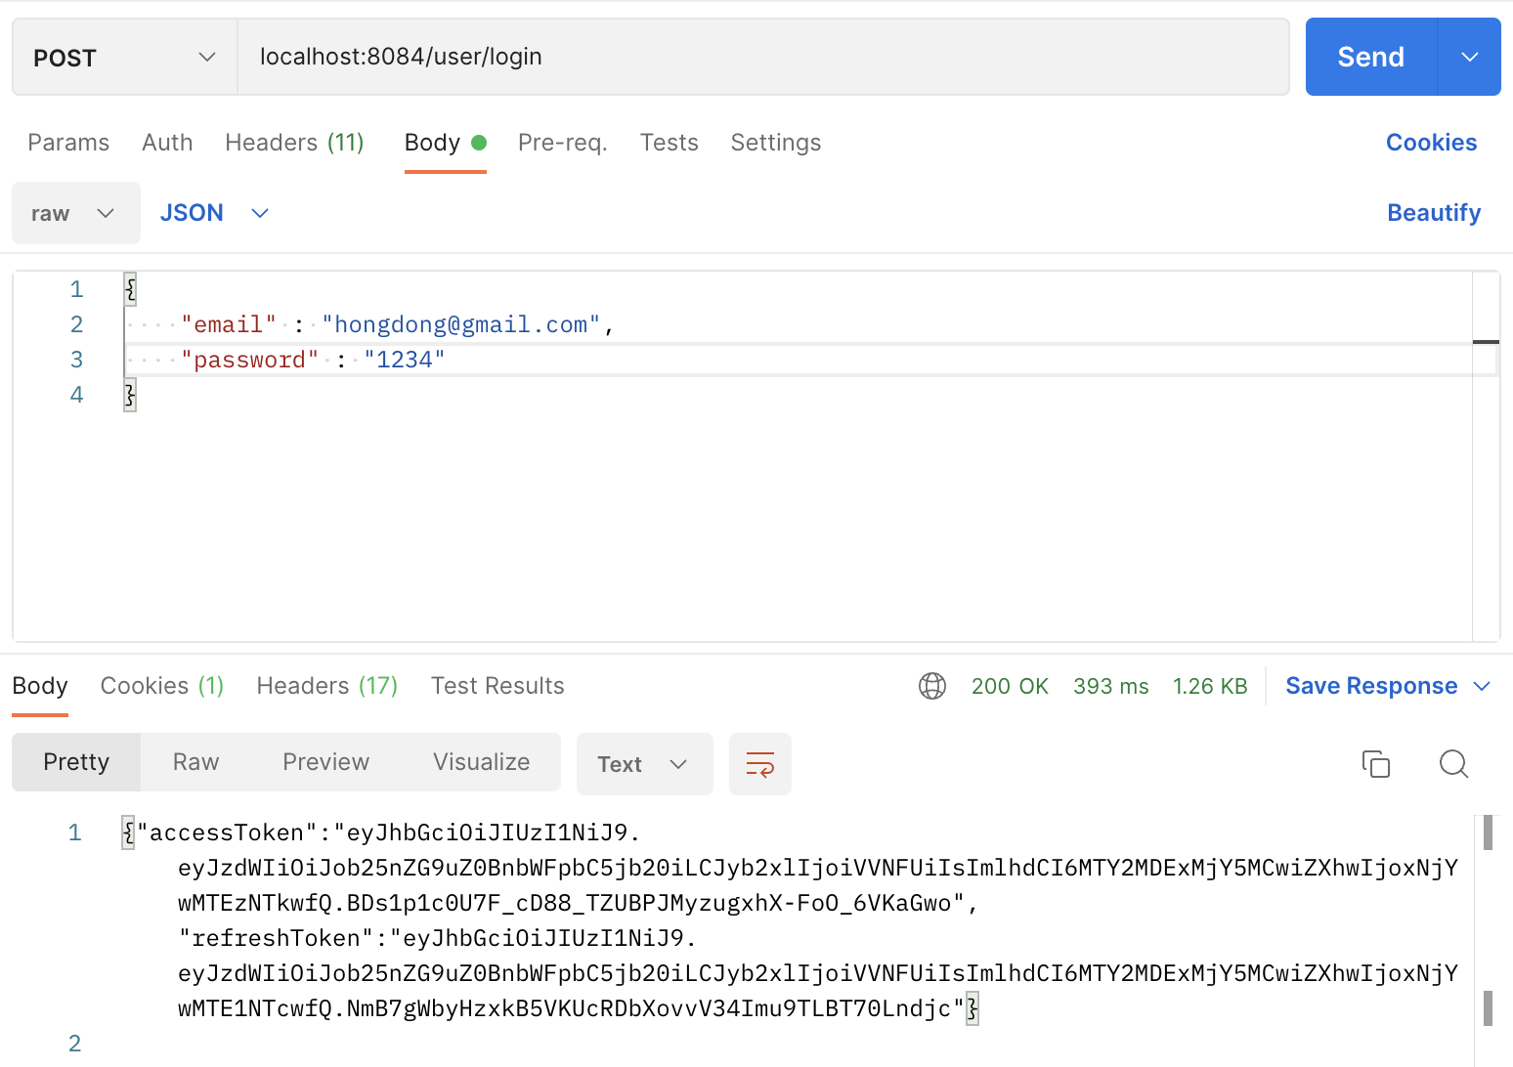Expand the Save Response dropdown chevron
1513x1067 pixels.
click(1482, 686)
